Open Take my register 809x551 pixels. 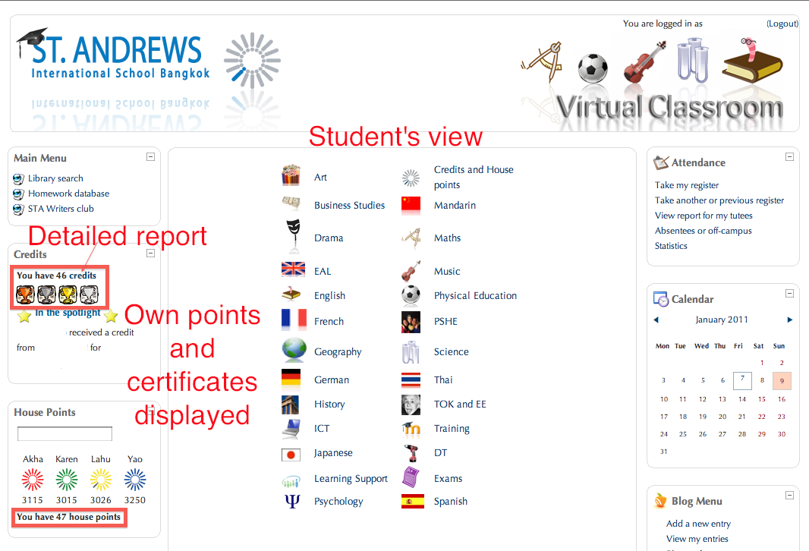pos(686,185)
